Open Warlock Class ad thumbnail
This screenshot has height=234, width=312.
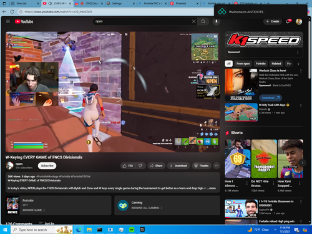coord(241,85)
